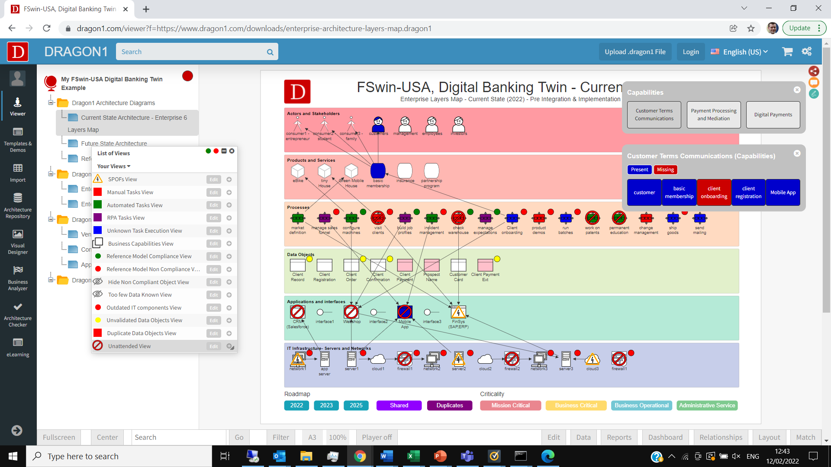Select the Customer Terms Communications capability
The image size is (831, 467).
point(654,115)
